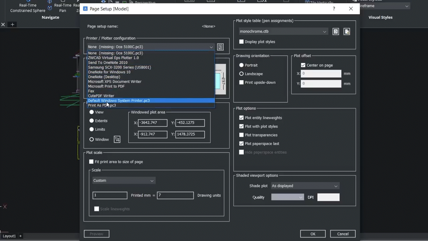Choose Send To OneNote 2010 printer
Image resolution: width=428 pixels, height=241 pixels.
tap(150, 63)
